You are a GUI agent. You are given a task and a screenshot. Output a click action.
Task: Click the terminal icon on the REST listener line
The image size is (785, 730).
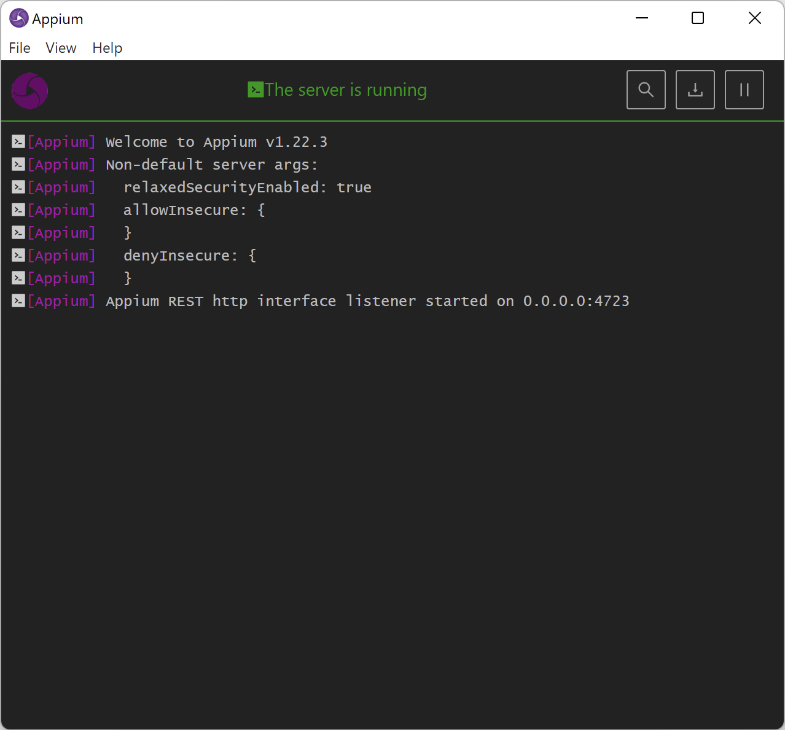18,301
